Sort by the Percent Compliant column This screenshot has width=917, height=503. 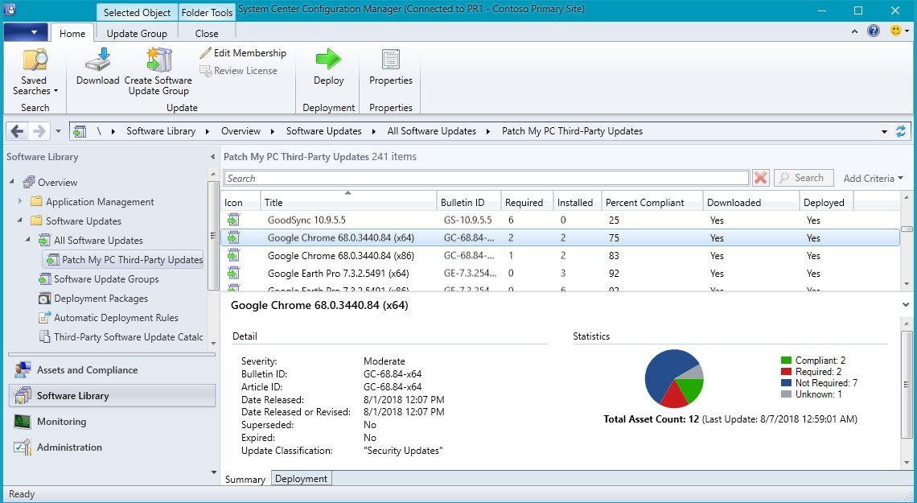(x=652, y=202)
